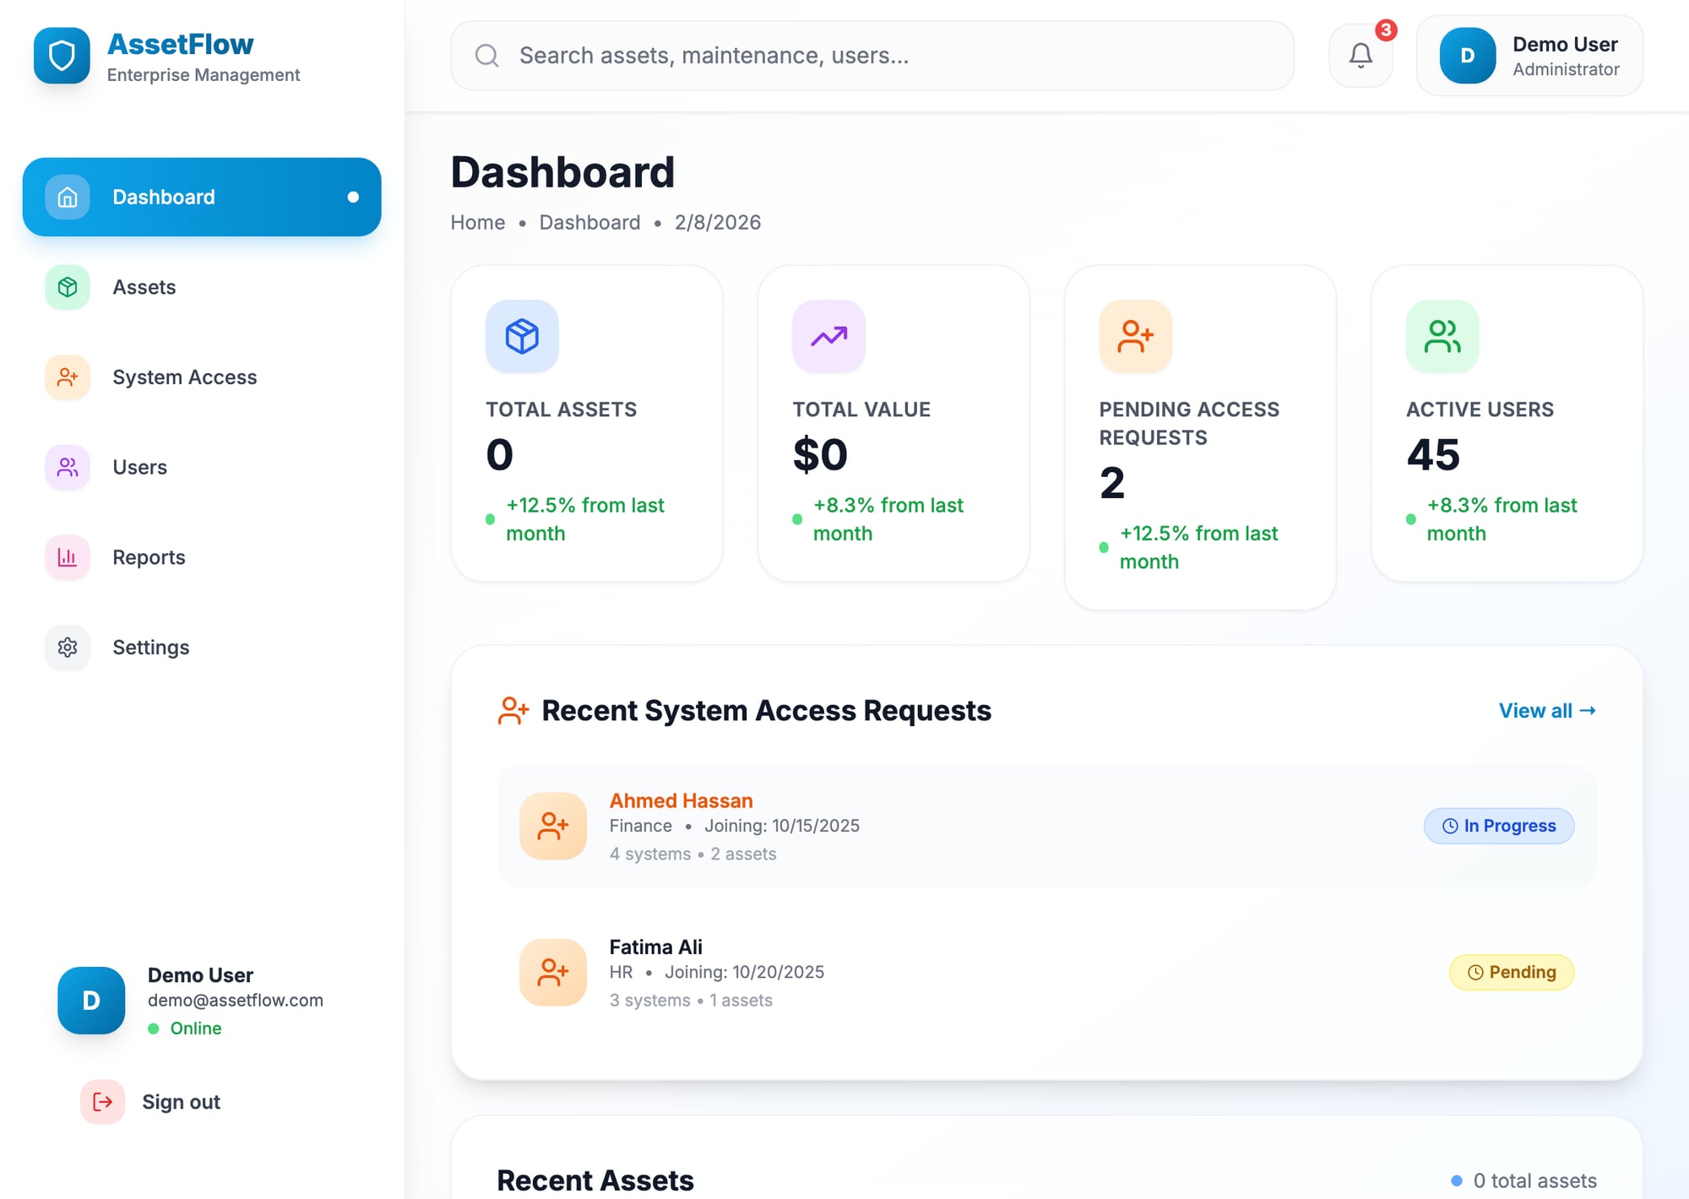Toggle the Pending status on Fatima Ali
Viewport: 1689px width, 1199px height.
1511,972
